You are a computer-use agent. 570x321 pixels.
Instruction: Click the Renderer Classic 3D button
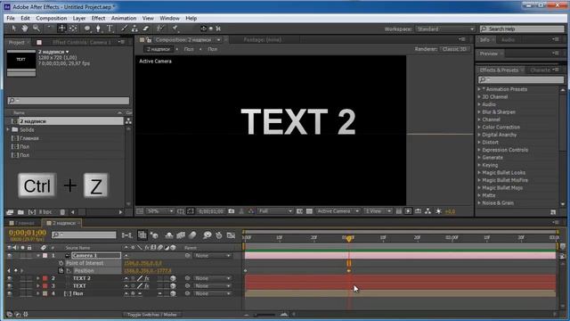pyautogui.click(x=454, y=49)
